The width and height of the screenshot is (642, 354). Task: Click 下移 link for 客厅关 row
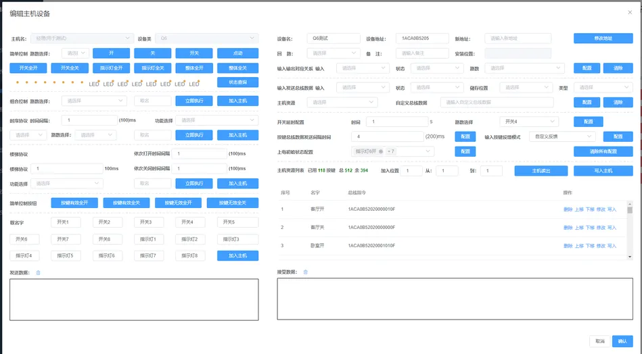click(590, 228)
